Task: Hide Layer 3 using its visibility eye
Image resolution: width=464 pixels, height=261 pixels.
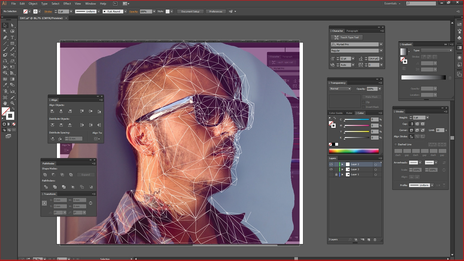Action: [x=331, y=169]
